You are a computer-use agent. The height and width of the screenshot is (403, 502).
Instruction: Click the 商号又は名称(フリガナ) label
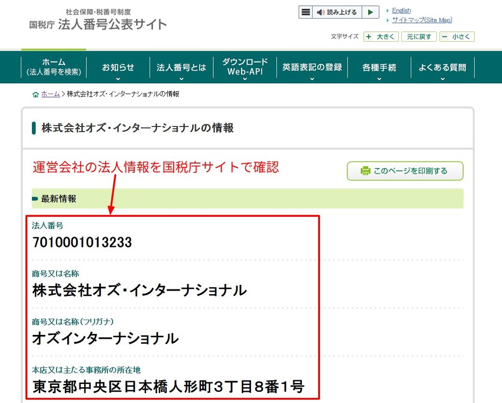pyautogui.click(x=73, y=322)
